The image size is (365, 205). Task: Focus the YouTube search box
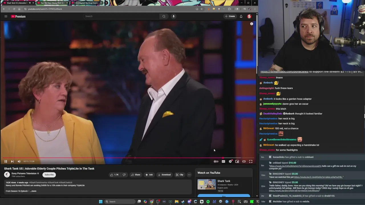pyautogui.click(x=121, y=16)
